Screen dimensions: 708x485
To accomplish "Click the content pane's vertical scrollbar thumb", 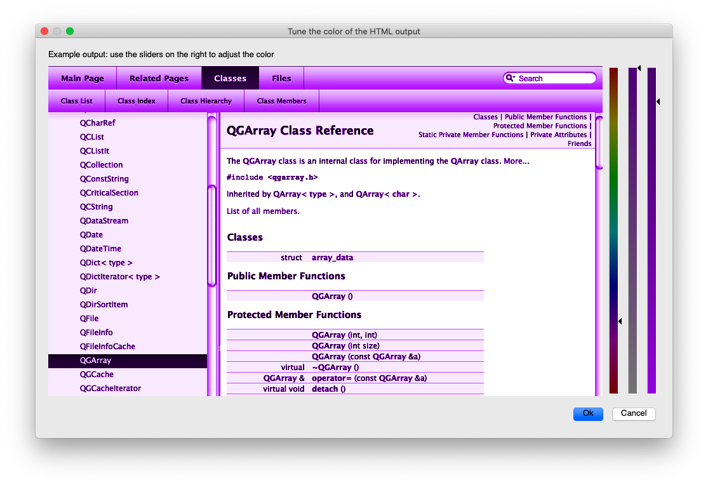I will coord(599,142).
